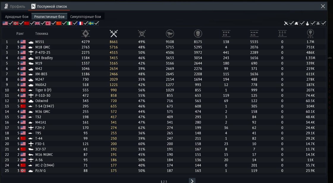The image size is (333, 183).
Task: Open the Послужной список tab
Action: [x=49, y=6]
